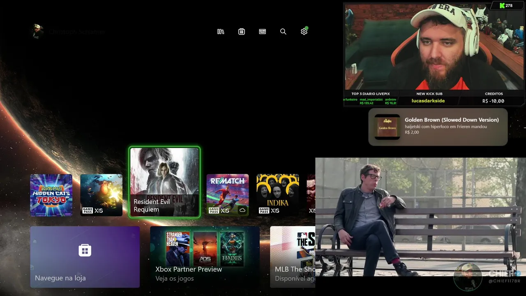Click the 'R$ 2,00' donation amount

[x=412, y=132]
